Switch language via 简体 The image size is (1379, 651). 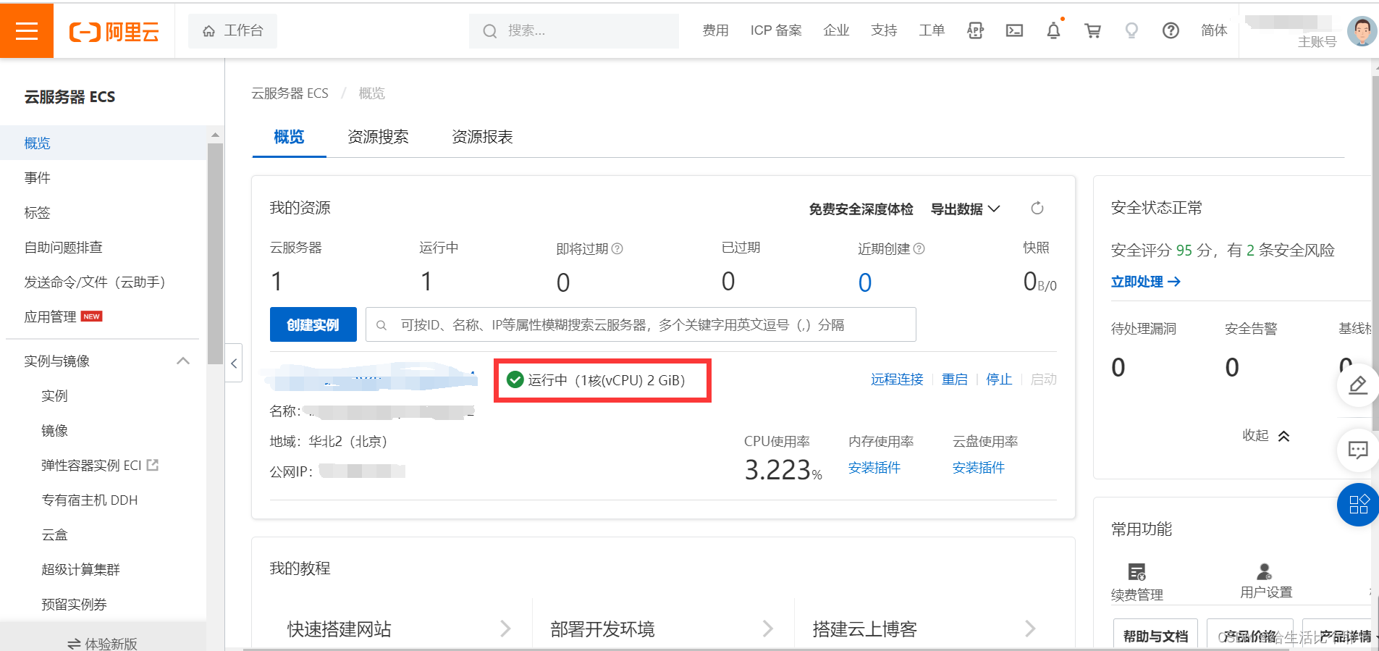pyautogui.click(x=1214, y=30)
